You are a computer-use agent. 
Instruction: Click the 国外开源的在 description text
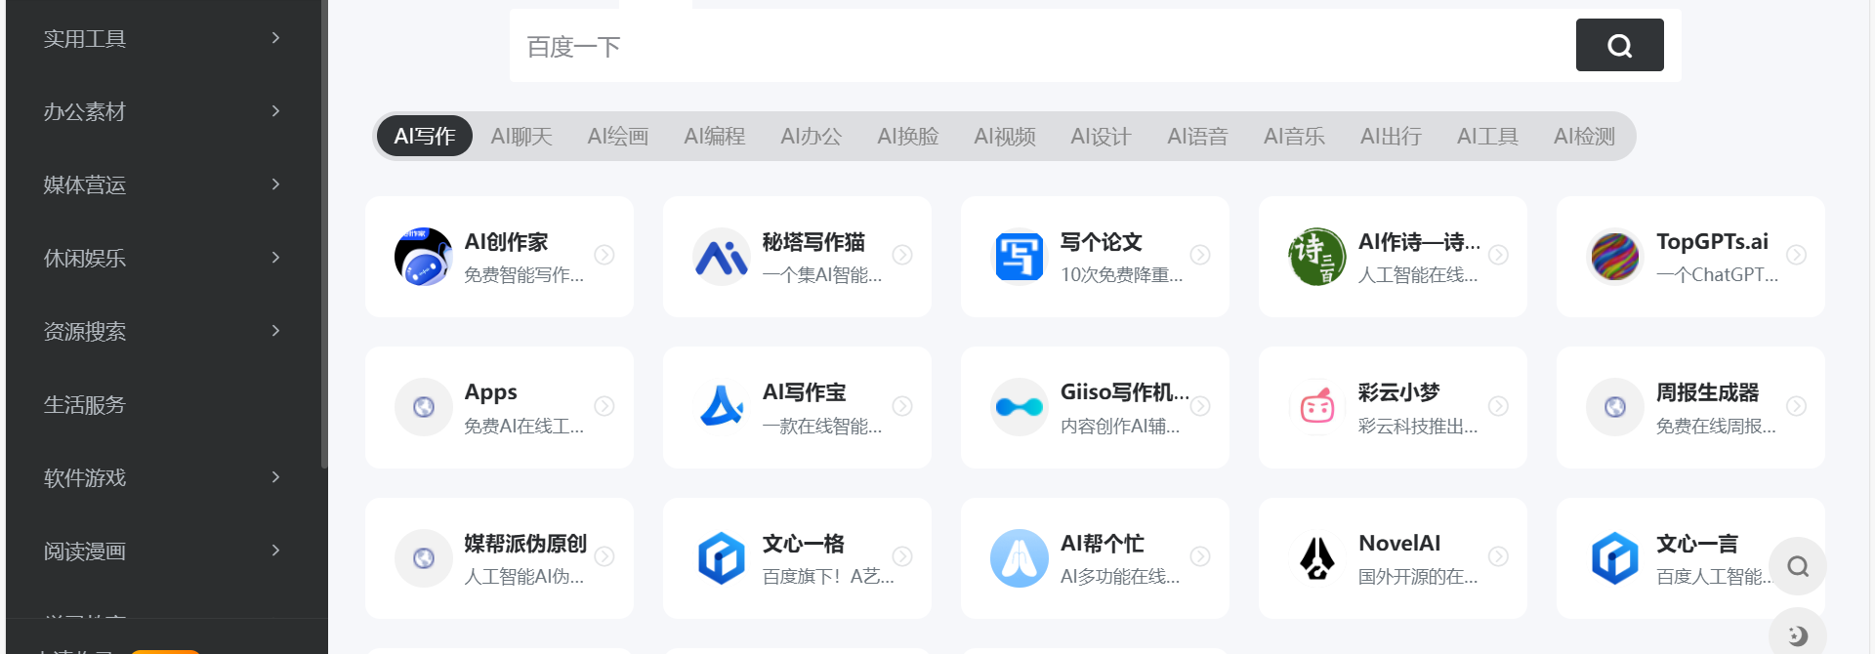coord(1418,577)
